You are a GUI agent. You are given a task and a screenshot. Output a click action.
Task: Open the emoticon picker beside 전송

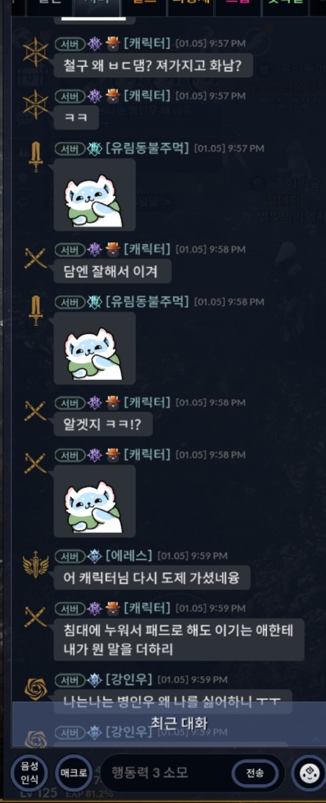pyautogui.click(x=309, y=773)
